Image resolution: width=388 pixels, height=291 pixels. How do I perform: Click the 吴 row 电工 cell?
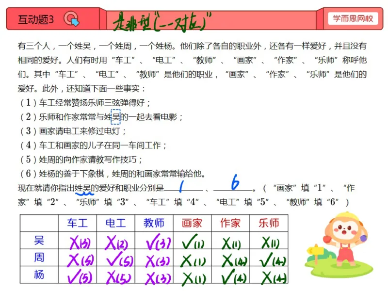pyautogui.click(x=116, y=240)
